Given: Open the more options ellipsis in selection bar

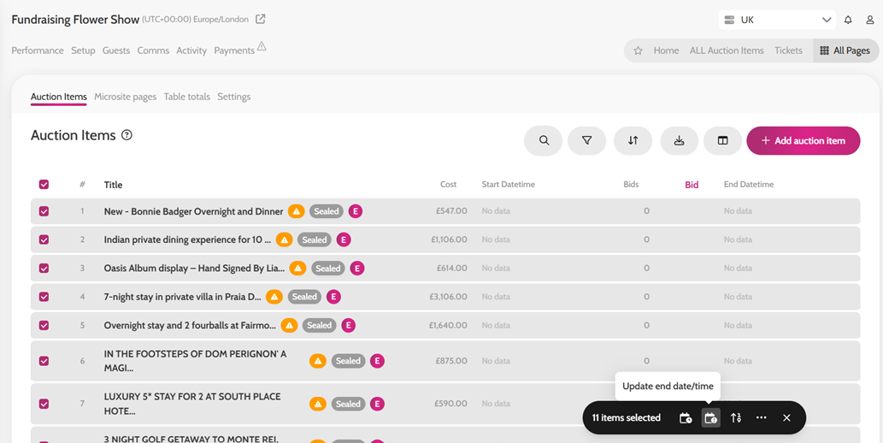Looking at the screenshot, I should point(762,417).
